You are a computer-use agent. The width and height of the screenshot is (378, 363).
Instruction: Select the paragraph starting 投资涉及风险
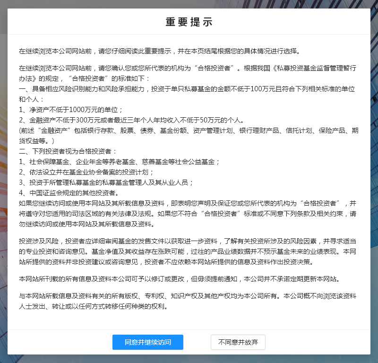point(188,251)
